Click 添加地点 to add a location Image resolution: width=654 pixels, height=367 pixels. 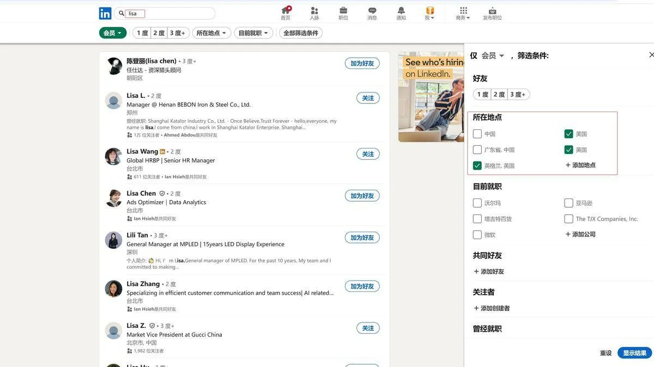tap(580, 165)
